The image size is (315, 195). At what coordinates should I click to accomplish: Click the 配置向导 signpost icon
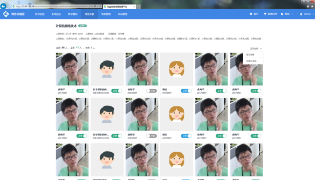point(265,14)
